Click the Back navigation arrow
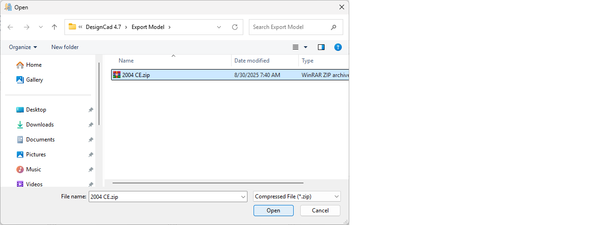The width and height of the screenshot is (593, 225). (10, 27)
